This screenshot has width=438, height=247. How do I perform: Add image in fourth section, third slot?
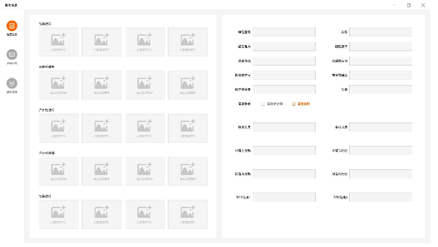[144, 171]
